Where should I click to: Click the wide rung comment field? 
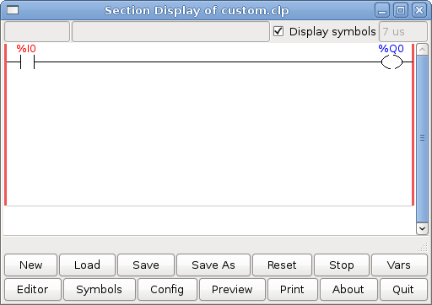click(170, 31)
